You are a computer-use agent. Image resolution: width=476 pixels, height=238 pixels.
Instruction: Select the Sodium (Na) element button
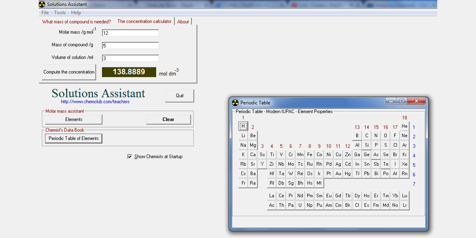point(243,145)
